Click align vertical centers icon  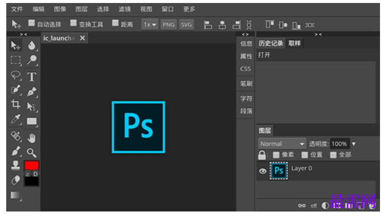point(283,25)
